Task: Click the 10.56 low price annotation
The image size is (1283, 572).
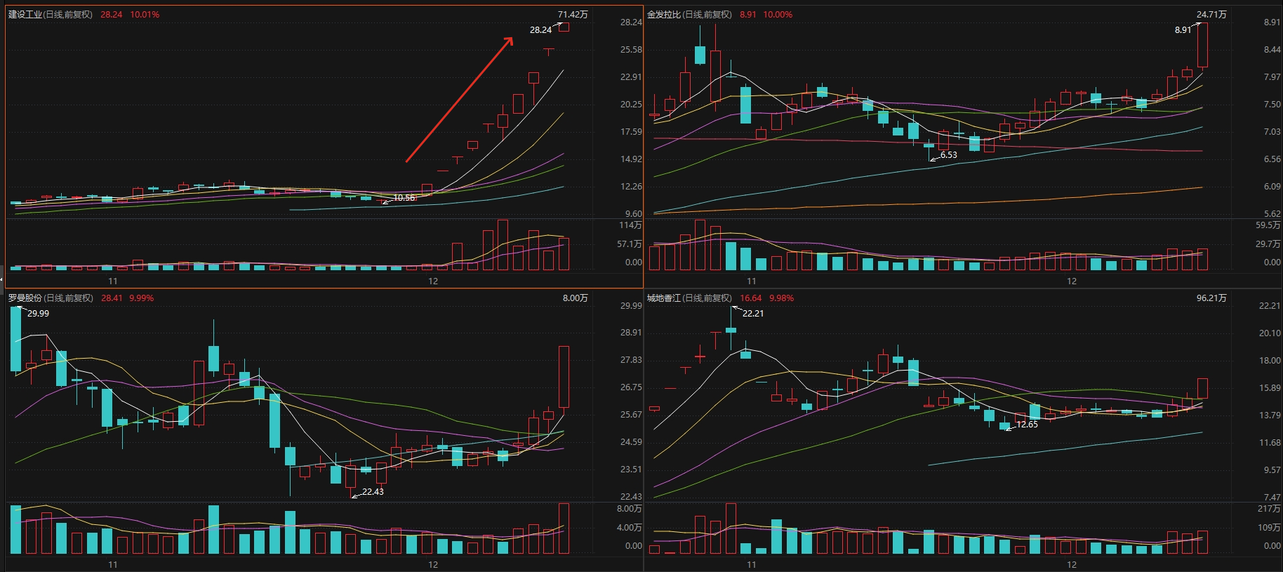Action: [404, 198]
